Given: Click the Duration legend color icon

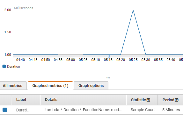Looking at the screenshot, I should coord(4,66).
